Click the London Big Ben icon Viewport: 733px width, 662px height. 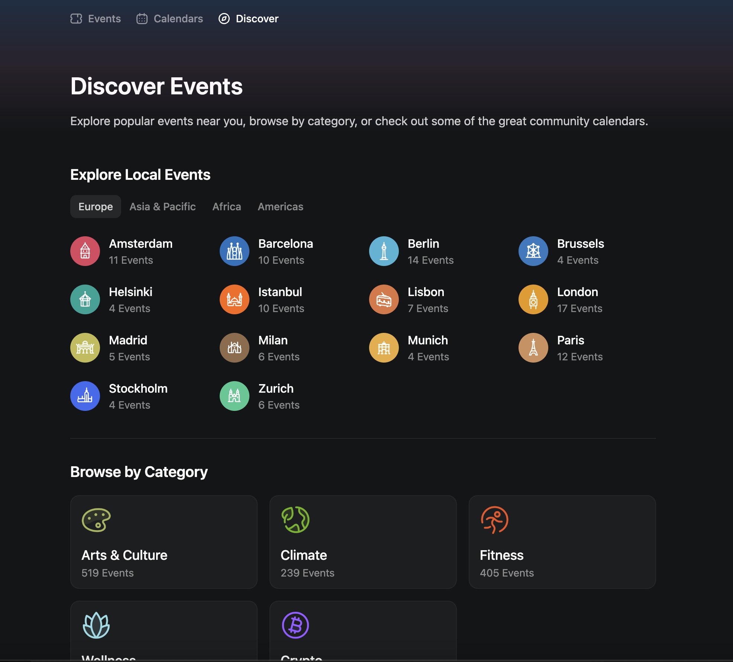(x=533, y=299)
